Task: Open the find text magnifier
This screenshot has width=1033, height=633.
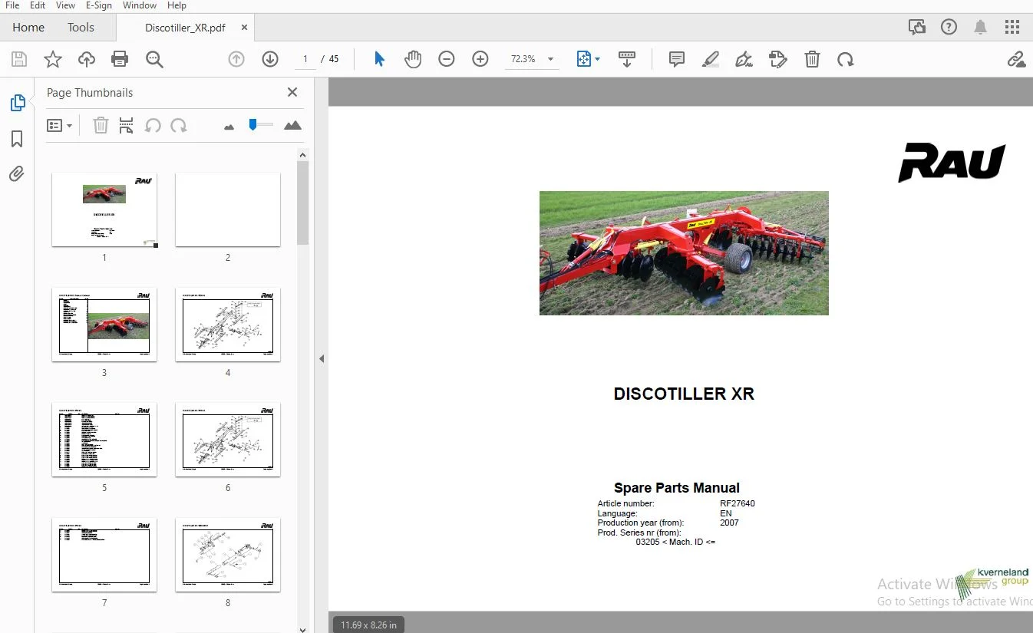Action: tap(154, 59)
